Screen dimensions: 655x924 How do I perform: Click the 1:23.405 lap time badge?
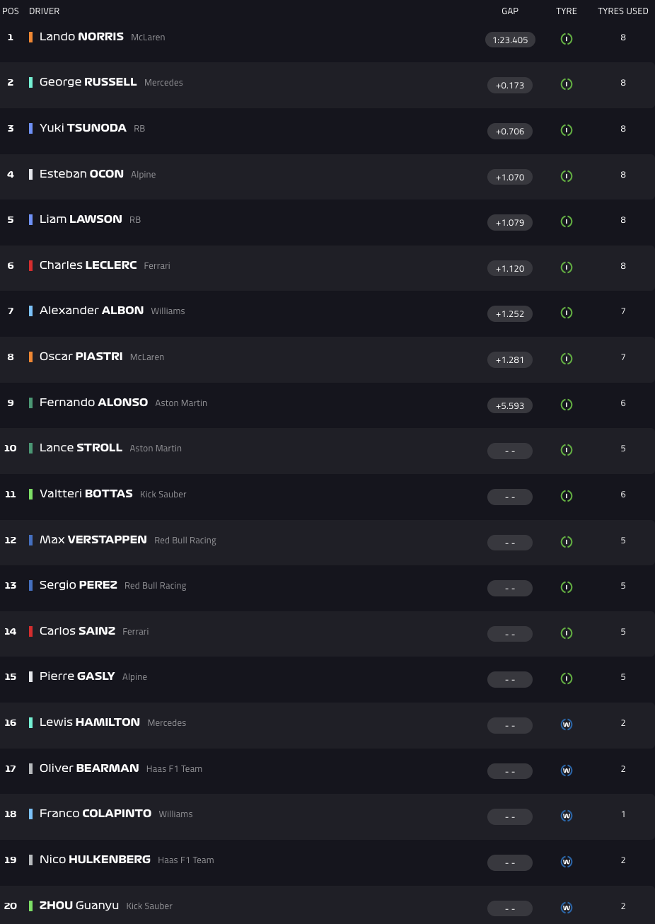pos(510,40)
